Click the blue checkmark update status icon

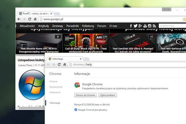76,110
